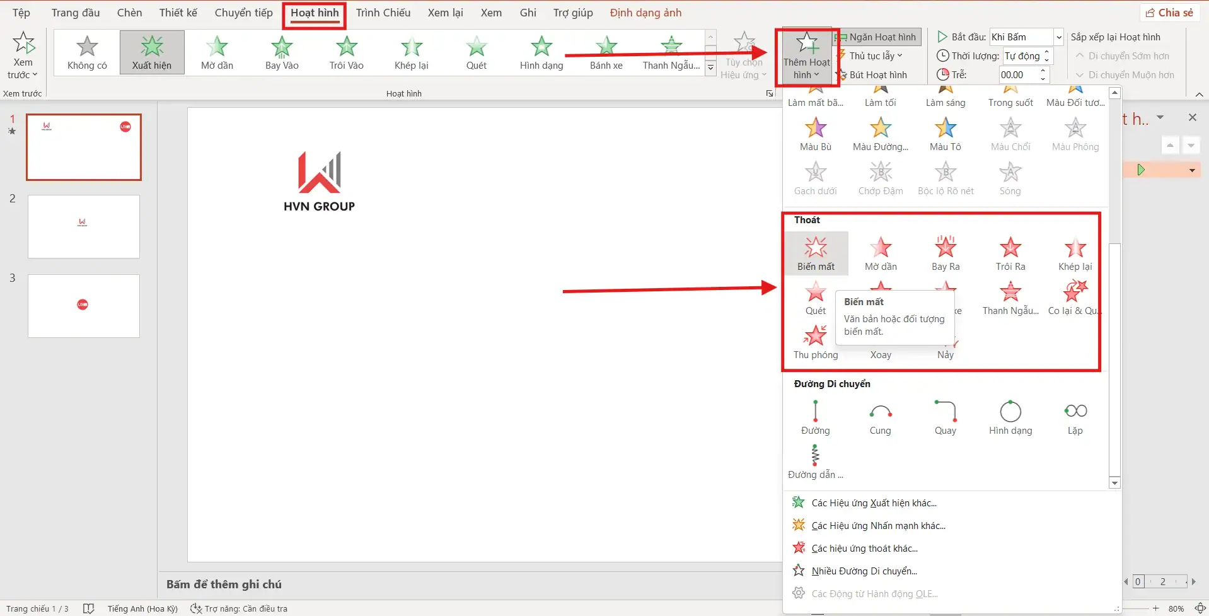Click the play button in animation pane
This screenshot has height=616, width=1209.
(x=1140, y=170)
